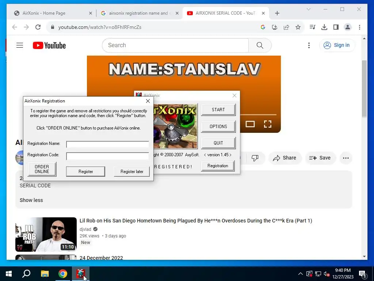This screenshot has height=281, width=374.
Task: Open the notification center icon
Action: click(x=362, y=274)
